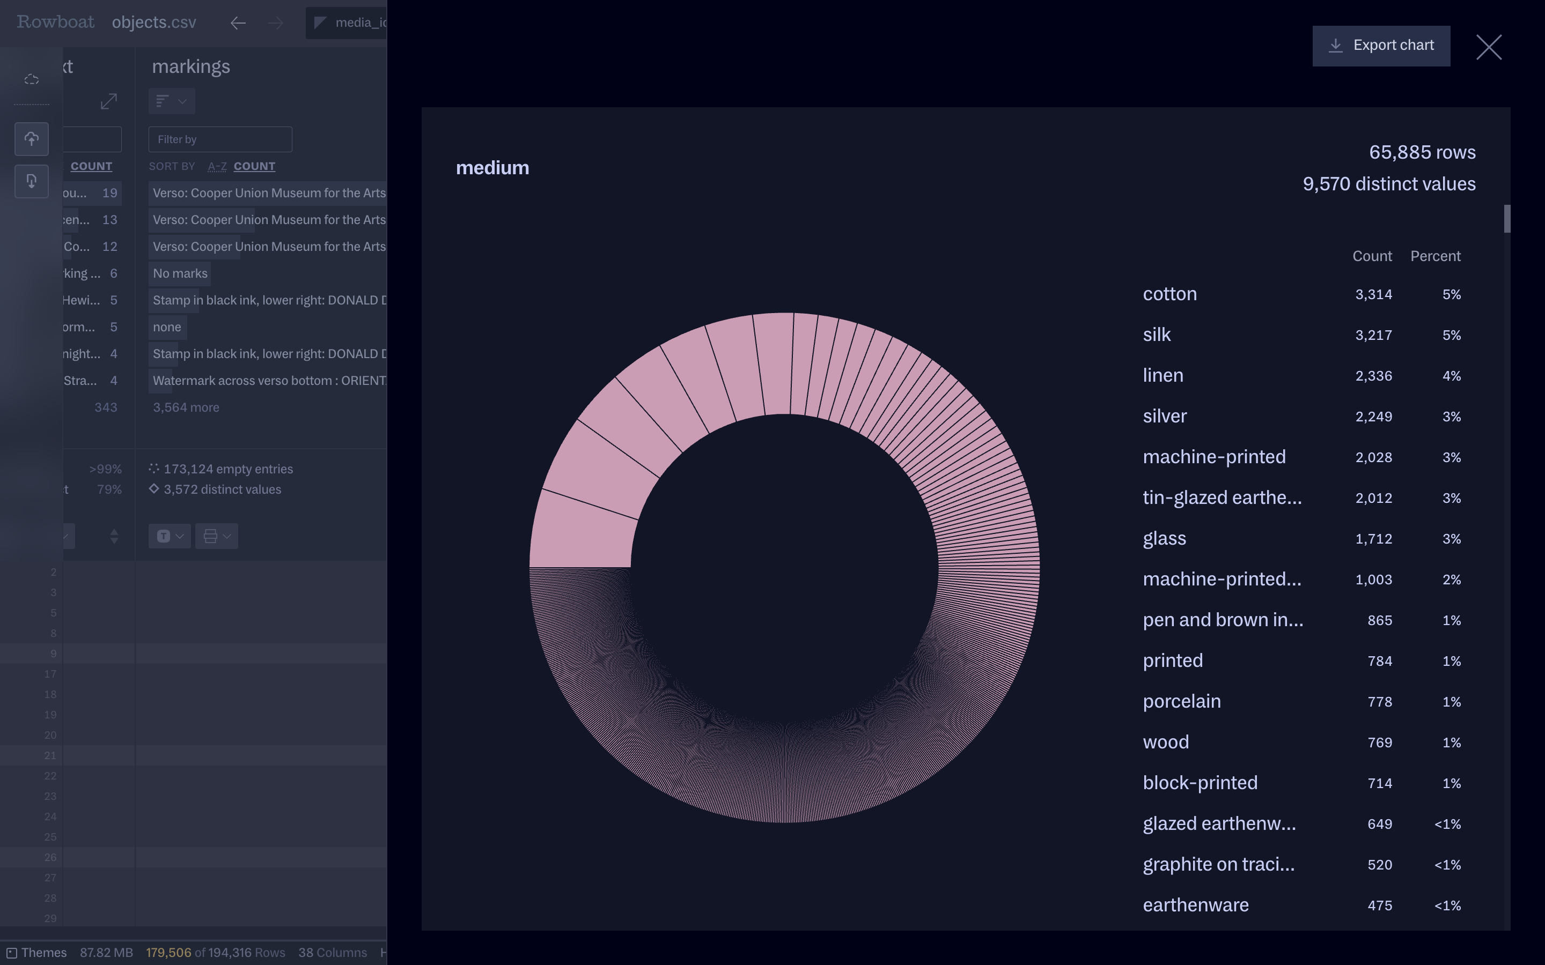Select the media_id column tab
This screenshot has width=1545, height=965.
[x=348, y=23]
